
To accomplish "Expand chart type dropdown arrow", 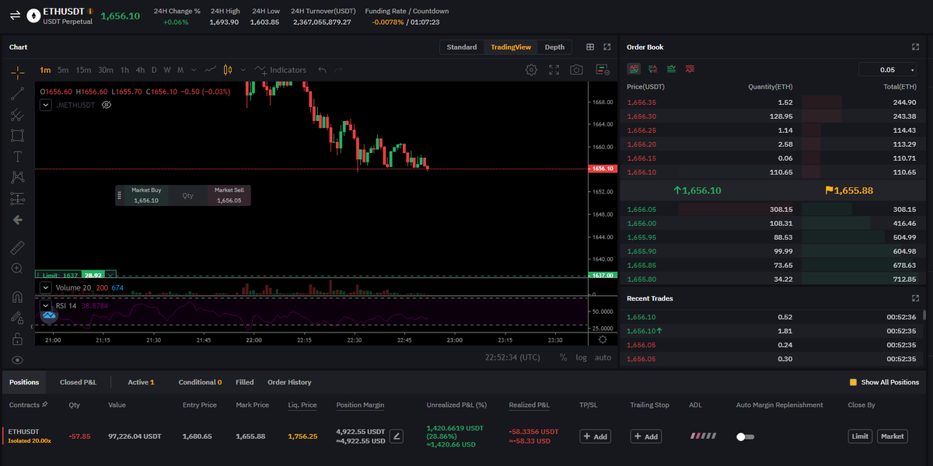I will pyautogui.click(x=244, y=70).
